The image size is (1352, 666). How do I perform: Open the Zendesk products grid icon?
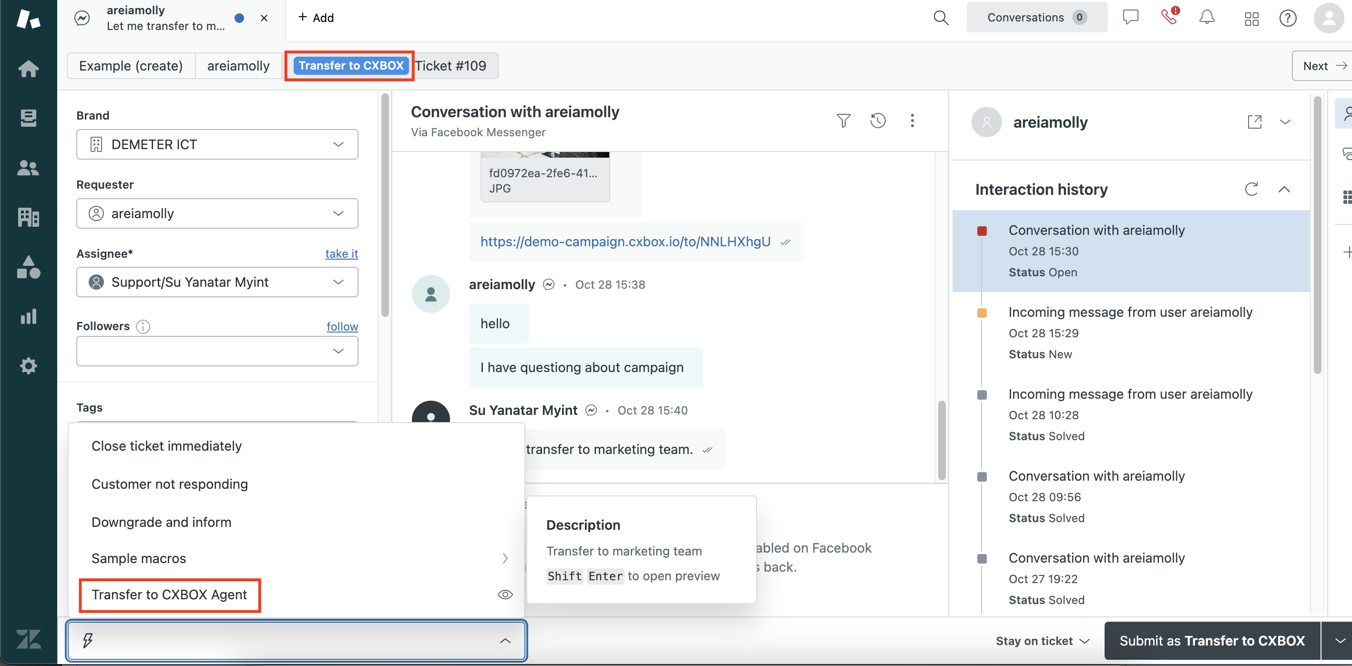point(1251,19)
